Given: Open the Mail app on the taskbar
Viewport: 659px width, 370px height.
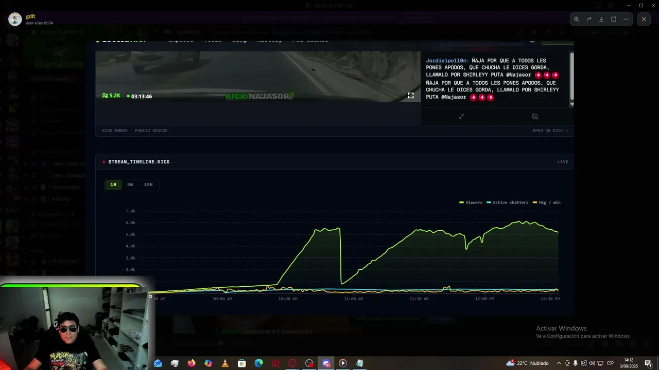Looking at the screenshot, I should (158, 363).
